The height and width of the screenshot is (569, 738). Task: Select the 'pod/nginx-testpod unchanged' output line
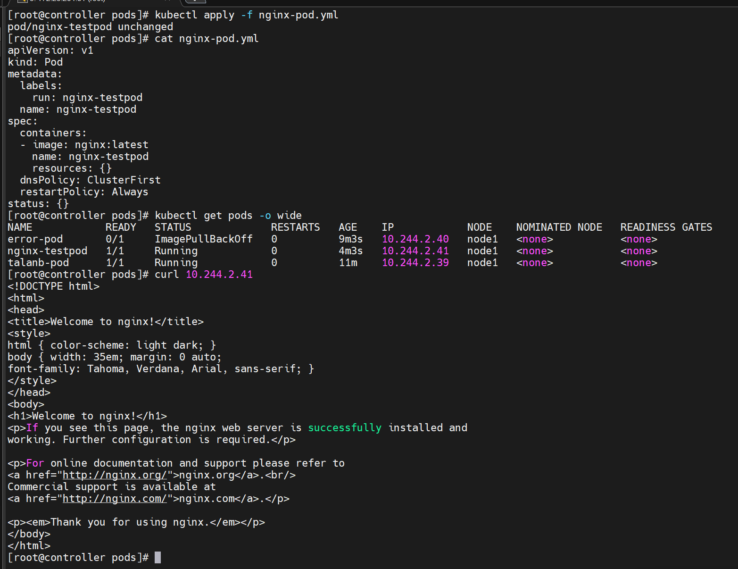tap(91, 27)
